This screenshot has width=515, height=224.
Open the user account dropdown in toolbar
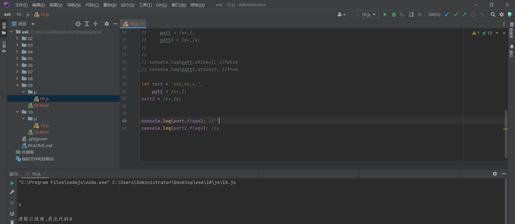[341, 14]
